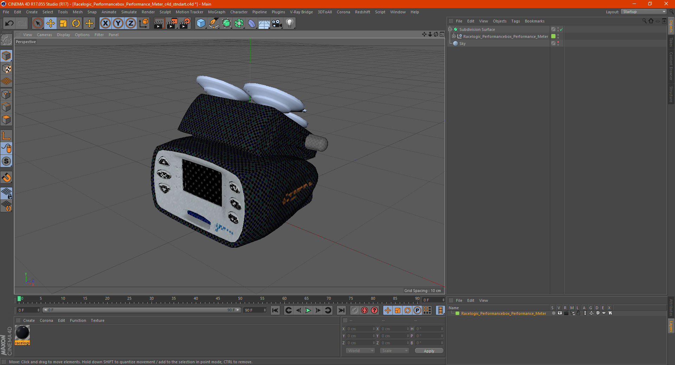Screen dimensions: 675x365
Task: Open the Render menu
Action: pos(148,12)
